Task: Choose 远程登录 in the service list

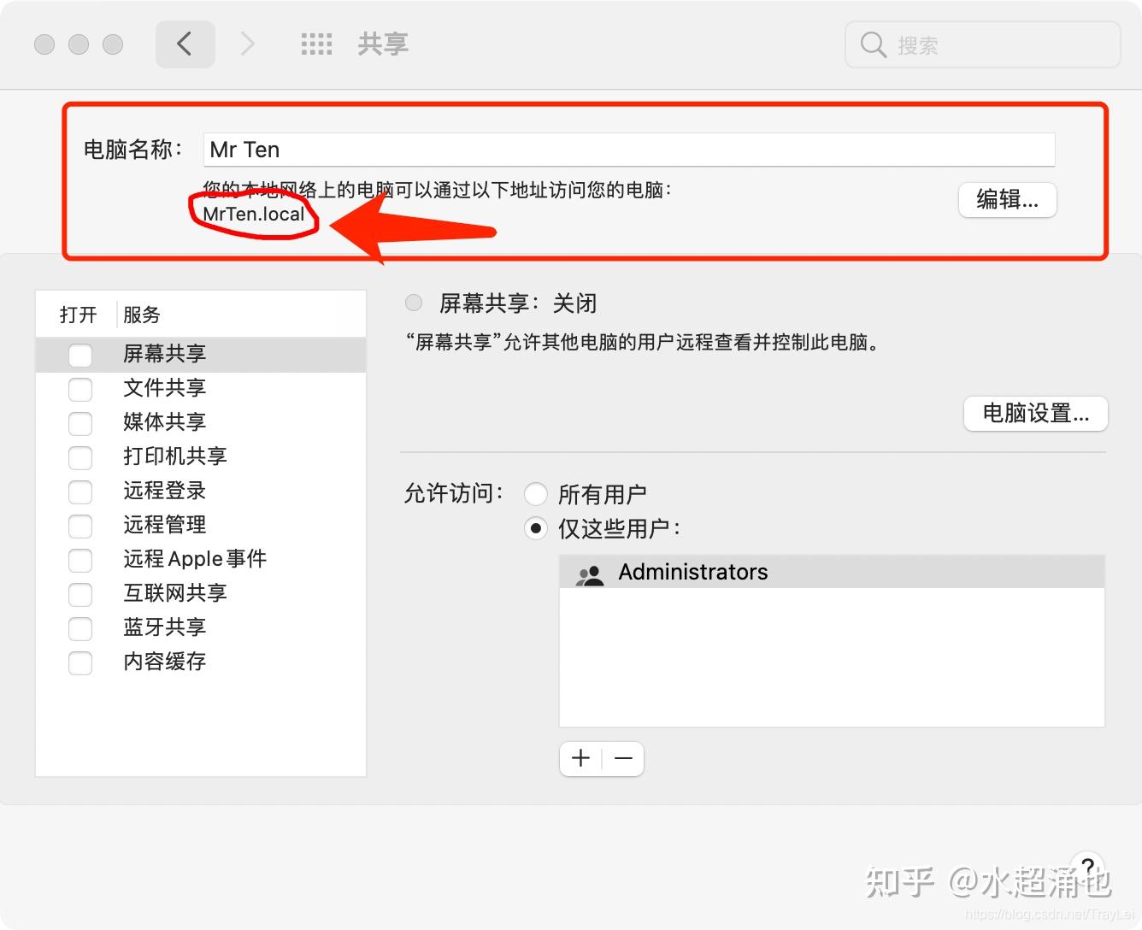Action: 165,491
